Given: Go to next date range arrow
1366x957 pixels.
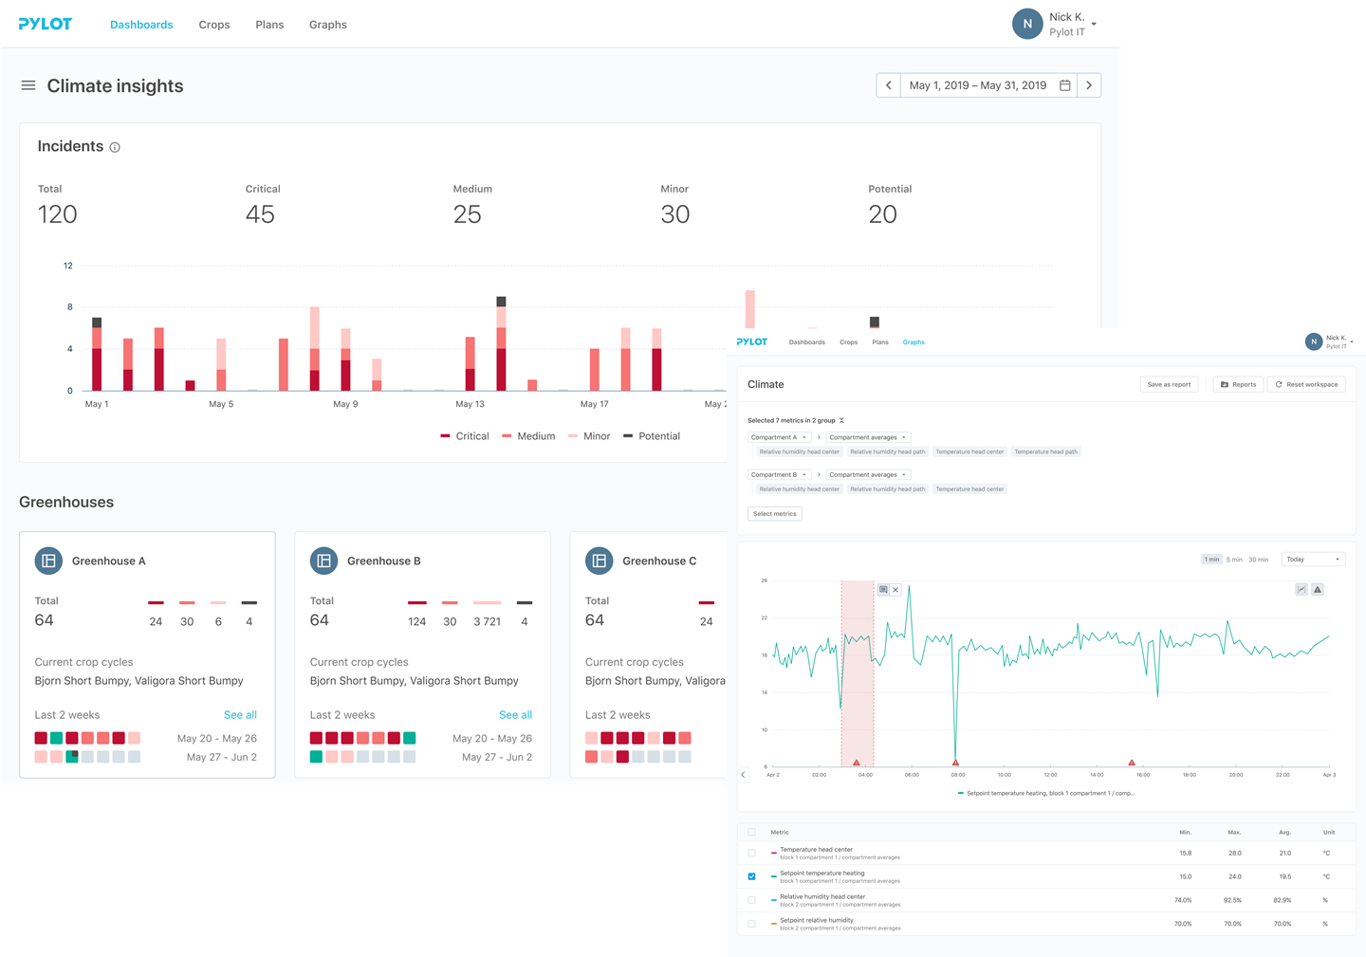Looking at the screenshot, I should 1089,85.
